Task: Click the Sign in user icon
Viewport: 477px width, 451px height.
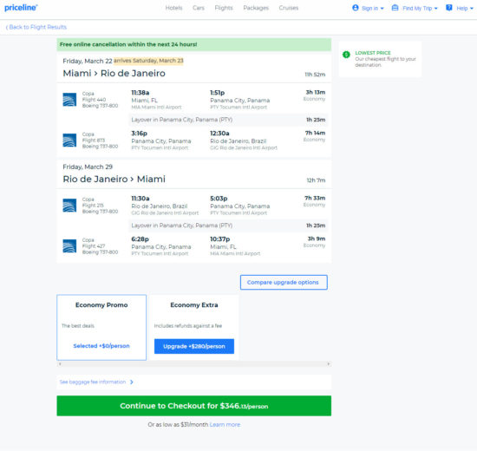Action: pyautogui.click(x=355, y=8)
